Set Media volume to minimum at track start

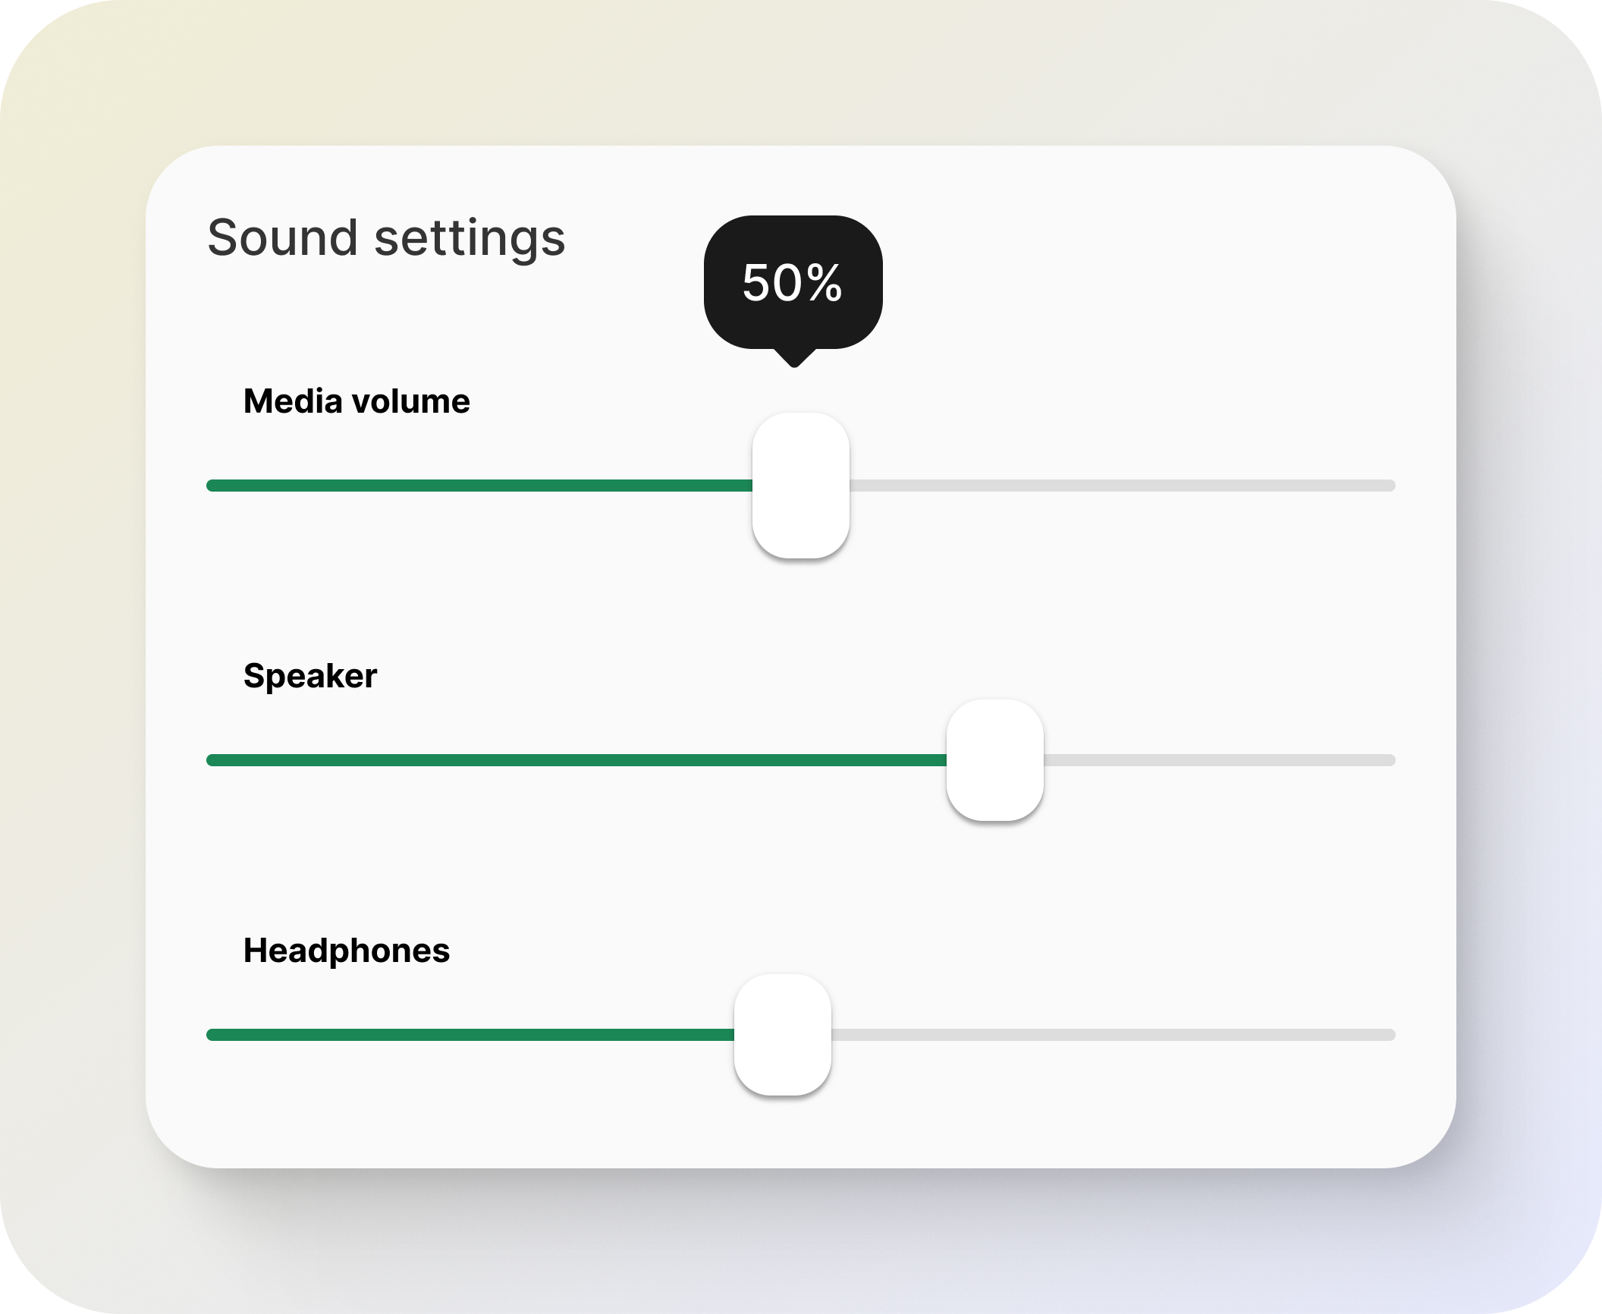coord(212,486)
